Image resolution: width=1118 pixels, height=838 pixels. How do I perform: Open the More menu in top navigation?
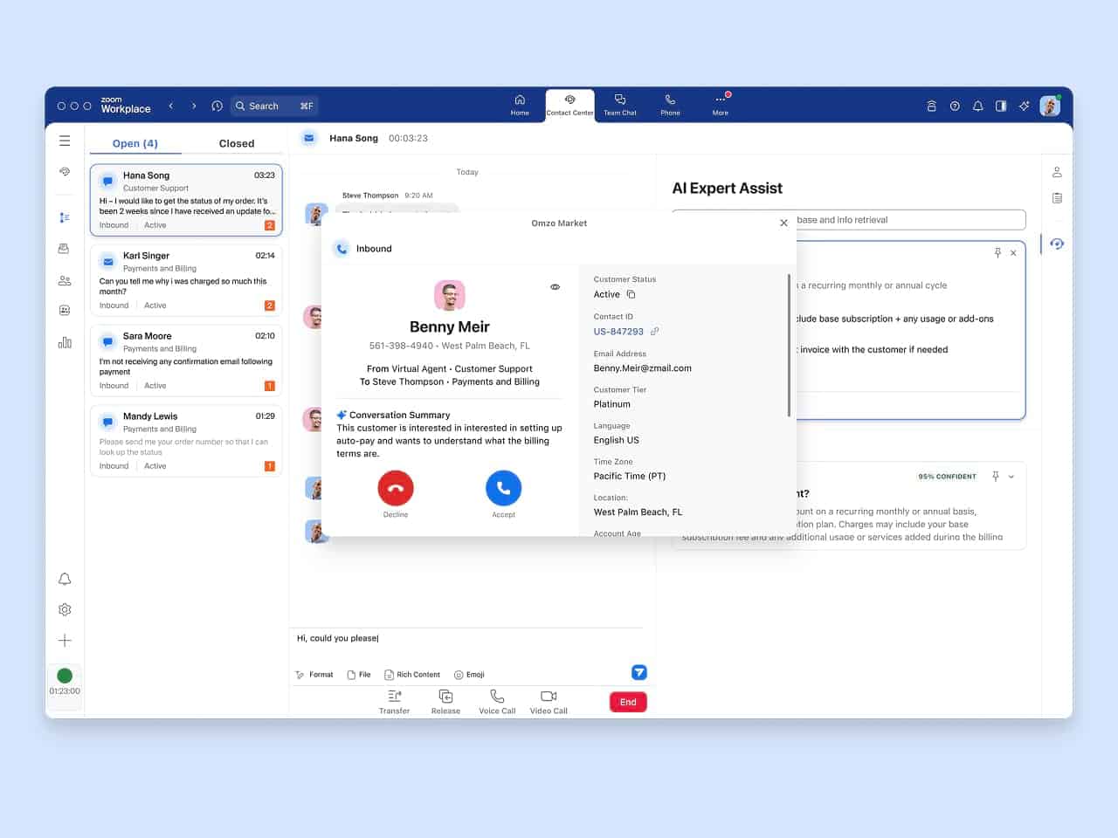click(x=720, y=105)
